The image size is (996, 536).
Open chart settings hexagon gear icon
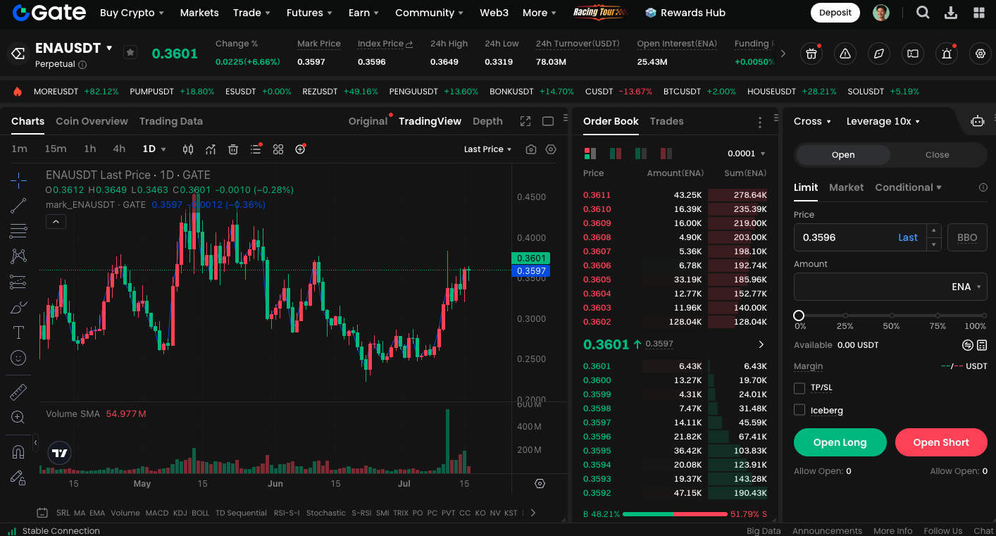coord(551,149)
